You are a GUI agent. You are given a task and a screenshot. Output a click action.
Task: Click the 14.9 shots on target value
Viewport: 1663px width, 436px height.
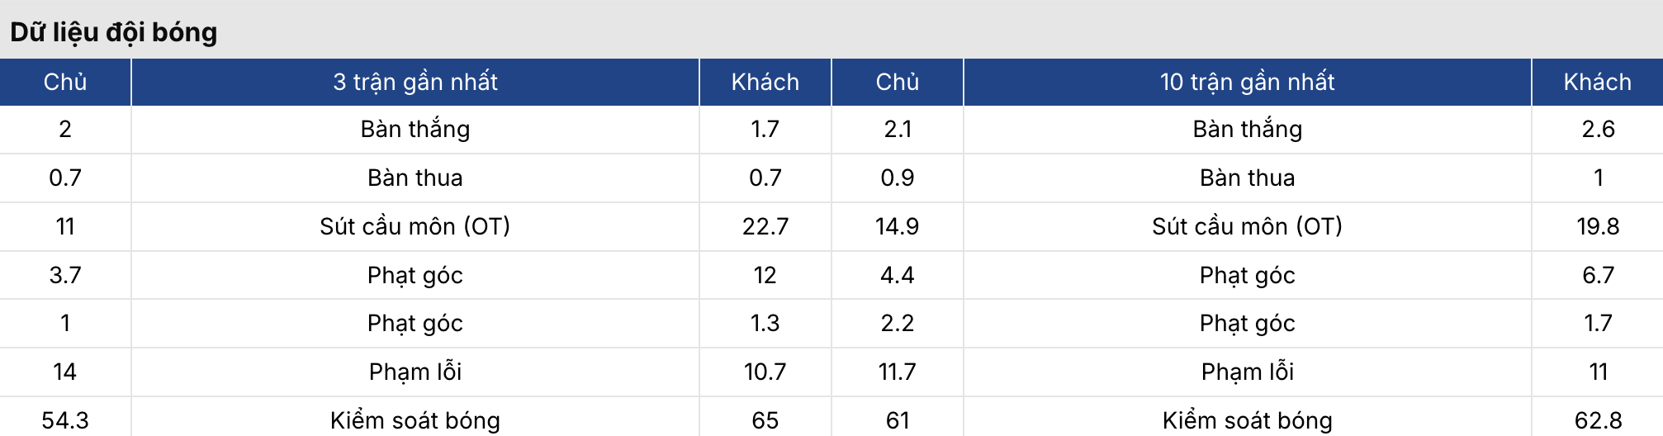(x=897, y=226)
